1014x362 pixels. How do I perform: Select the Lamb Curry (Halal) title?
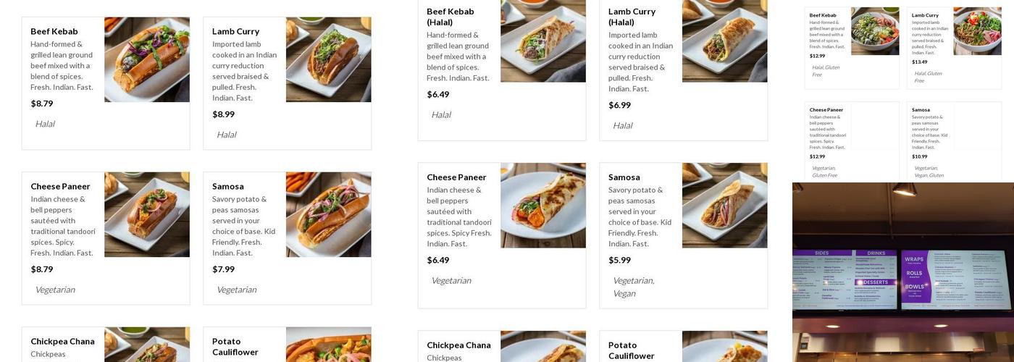click(x=632, y=17)
